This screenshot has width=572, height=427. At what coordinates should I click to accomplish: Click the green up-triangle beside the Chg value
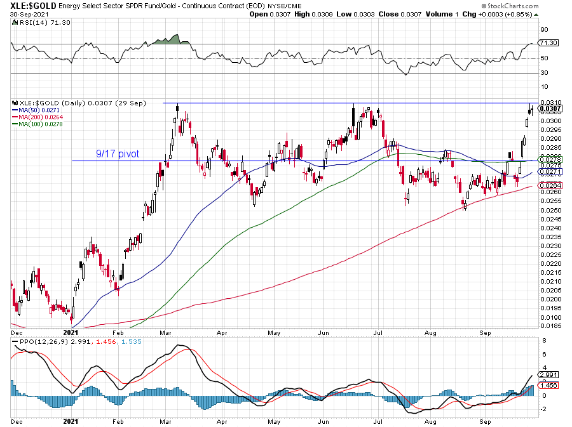[536, 15]
